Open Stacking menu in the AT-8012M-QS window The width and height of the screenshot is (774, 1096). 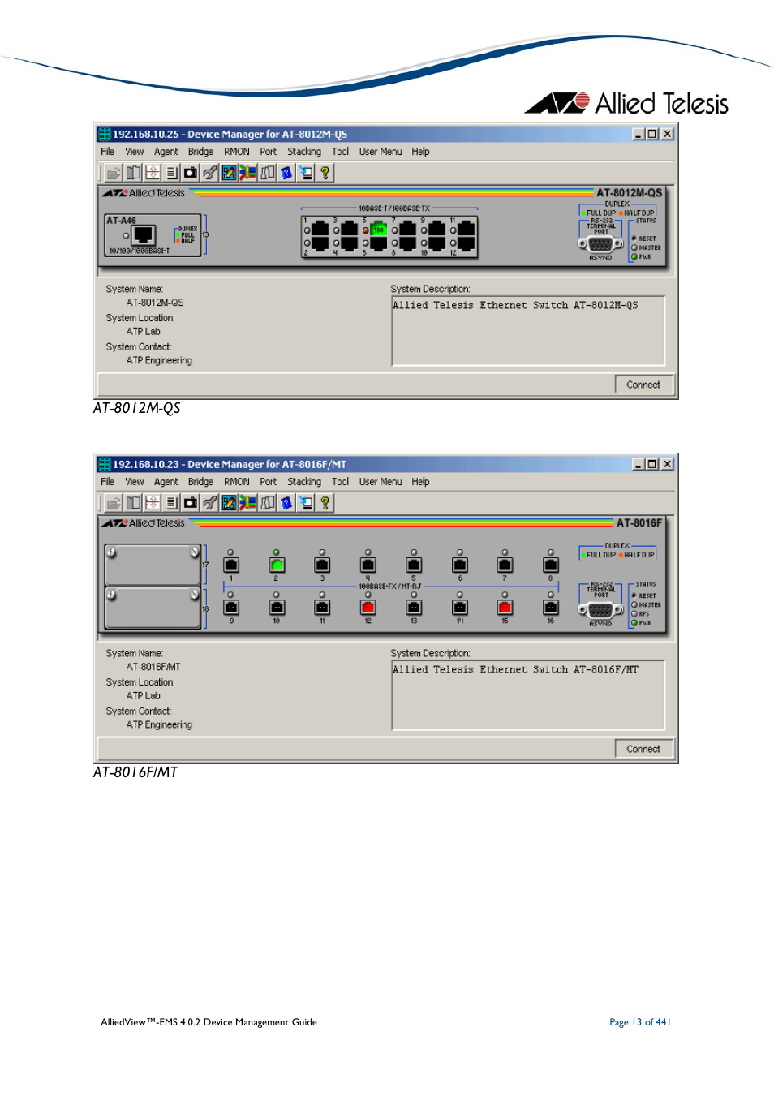(304, 152)
